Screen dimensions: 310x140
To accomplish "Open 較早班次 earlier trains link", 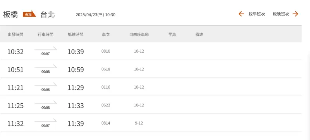I will pyautogui.click(x=257, y=14).
